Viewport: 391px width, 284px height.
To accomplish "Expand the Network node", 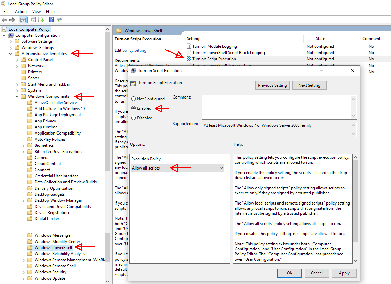I will pos(17,66).
